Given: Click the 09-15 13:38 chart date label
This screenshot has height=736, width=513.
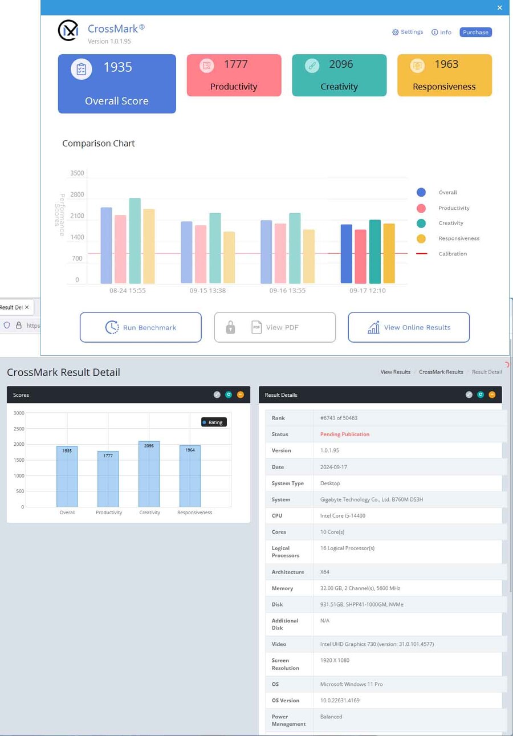Looking at the screenshot, I should 207,291.
